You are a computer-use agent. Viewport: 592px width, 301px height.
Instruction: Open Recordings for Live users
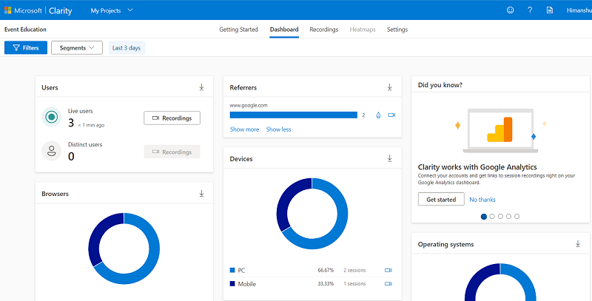click(x=172, y=118)
